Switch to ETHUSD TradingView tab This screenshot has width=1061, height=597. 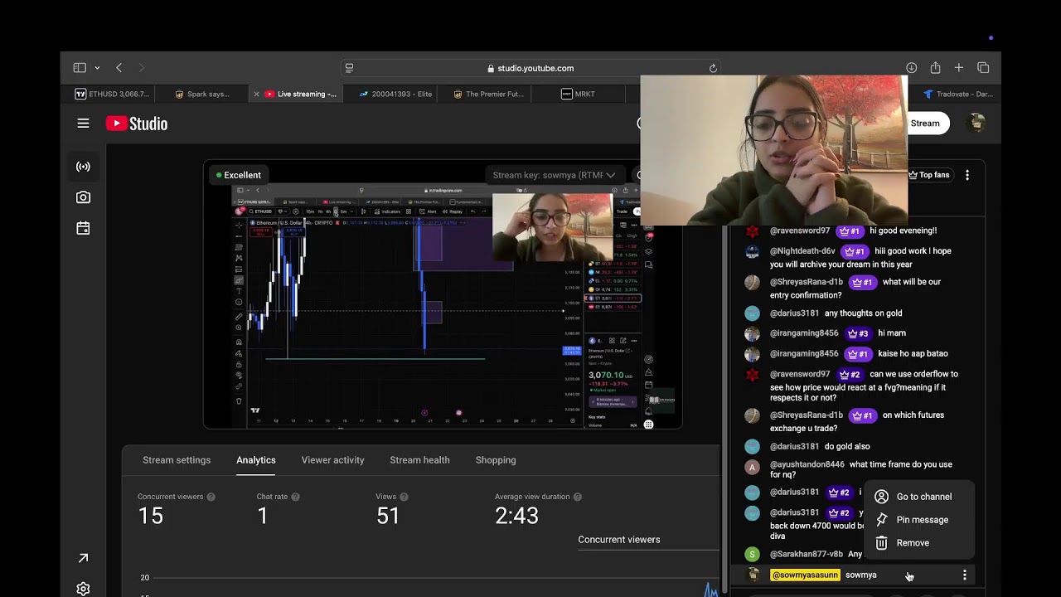tap(112, 94)
